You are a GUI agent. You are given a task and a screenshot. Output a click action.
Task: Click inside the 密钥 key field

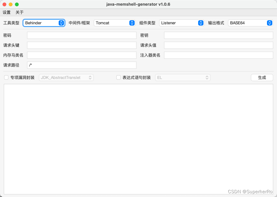pos(218,35)
